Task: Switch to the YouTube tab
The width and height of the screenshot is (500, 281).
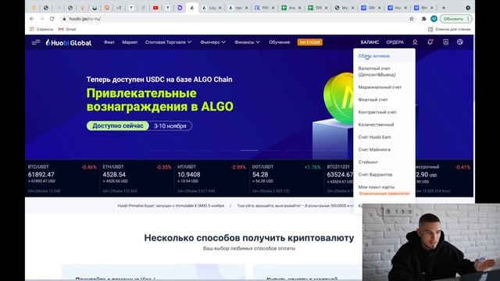Action: [155, 8]
